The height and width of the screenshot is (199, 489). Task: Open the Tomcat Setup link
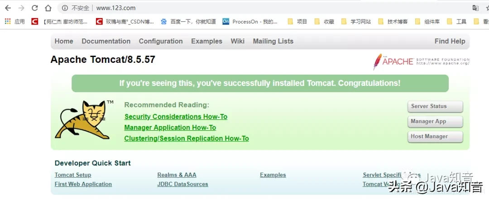coord(73,175)
